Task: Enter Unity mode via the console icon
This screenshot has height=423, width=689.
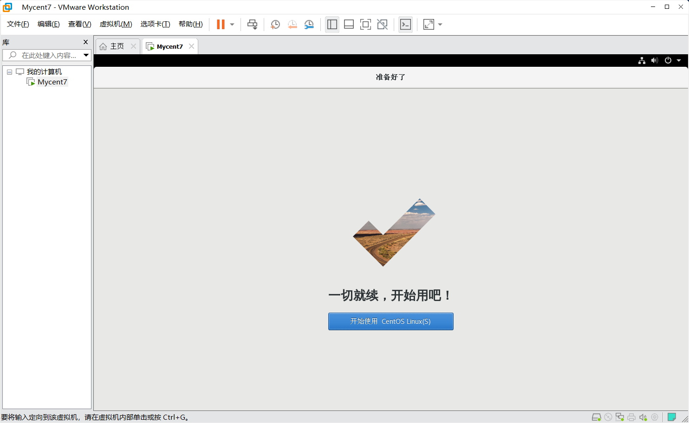Action: coord(405,24)
